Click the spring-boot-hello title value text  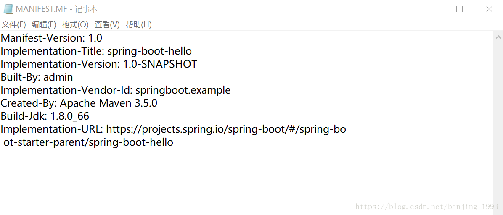coord(149,51)
